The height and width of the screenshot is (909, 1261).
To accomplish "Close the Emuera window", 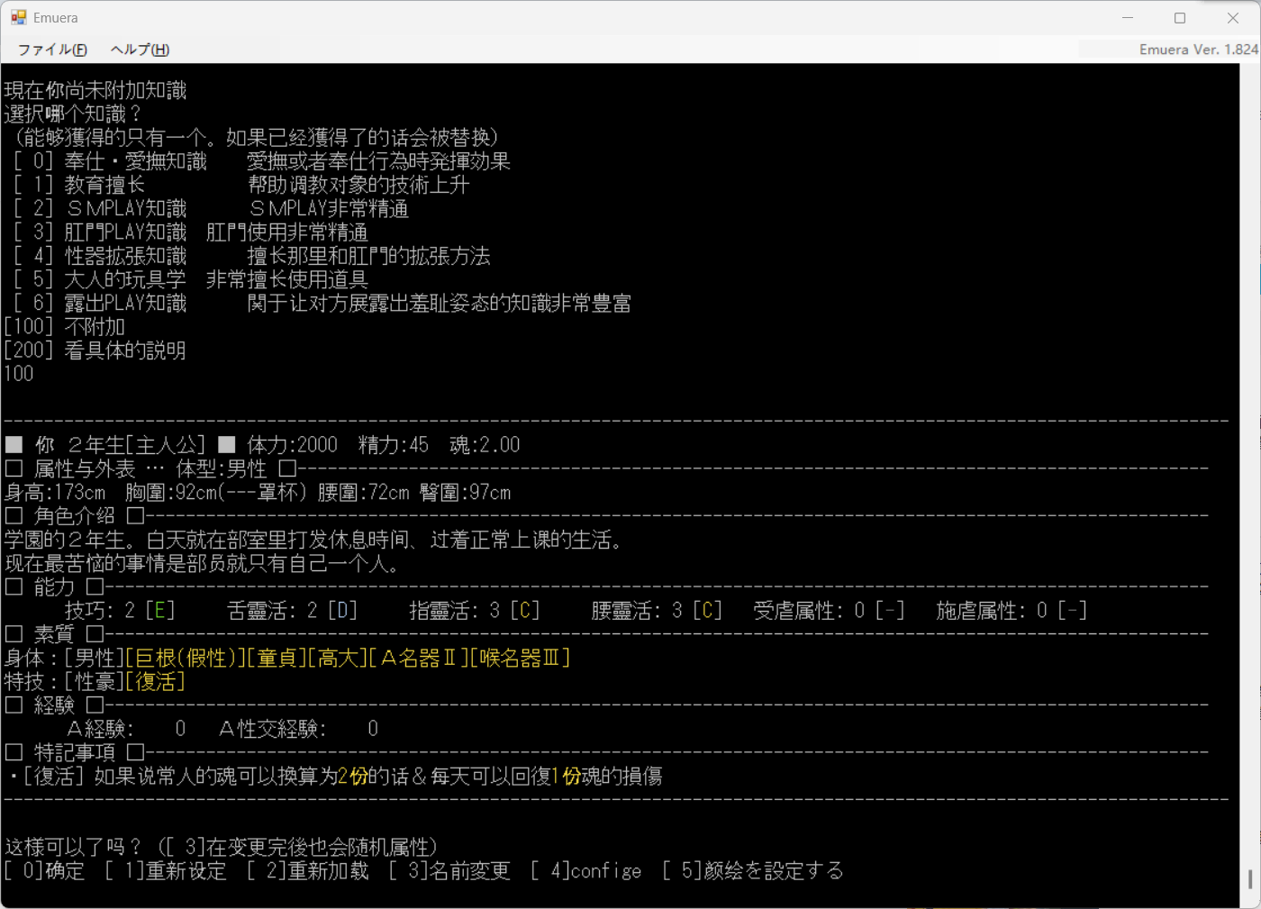I will 1233,18.
